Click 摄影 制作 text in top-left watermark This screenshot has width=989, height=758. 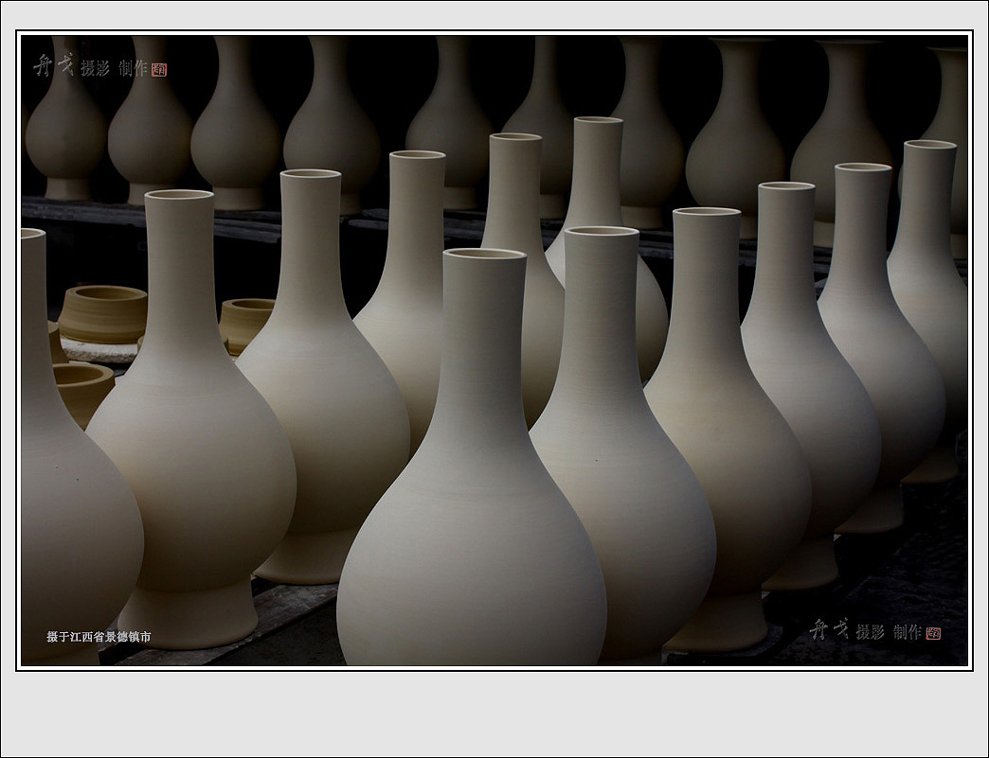point(114,68)
